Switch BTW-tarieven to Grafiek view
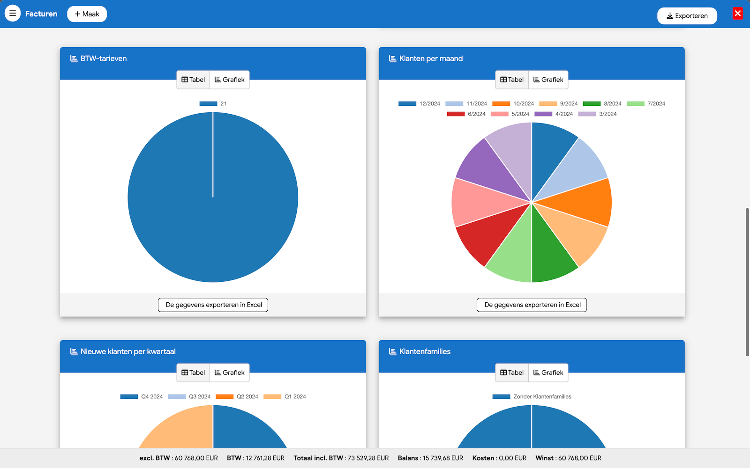 click(x=230, y=80)
